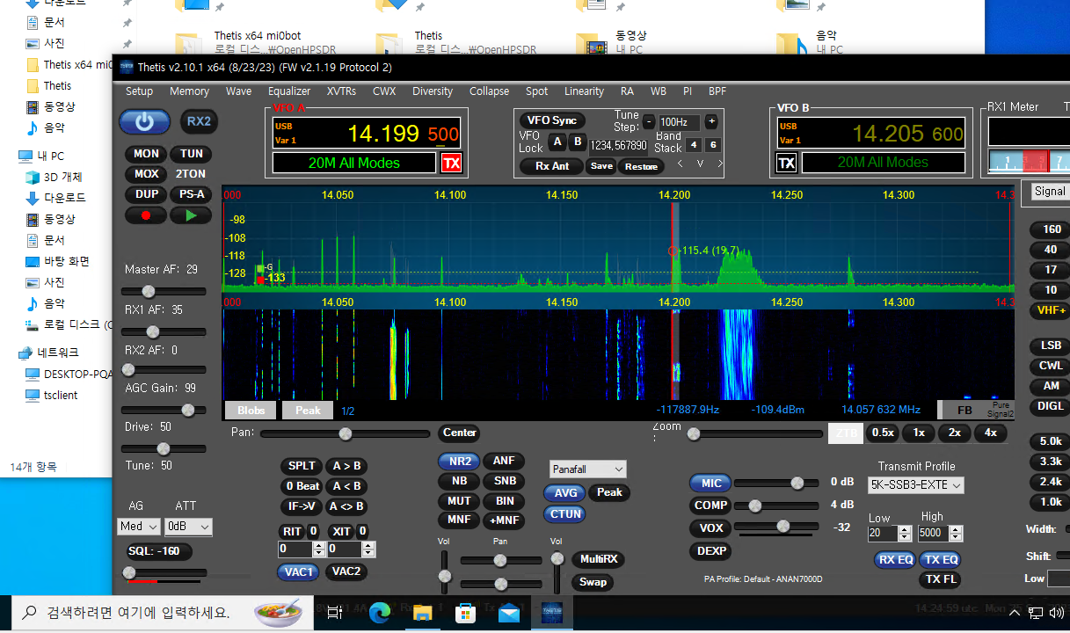
Task: Click the Thetis power button icon
Action: [144, 121]
